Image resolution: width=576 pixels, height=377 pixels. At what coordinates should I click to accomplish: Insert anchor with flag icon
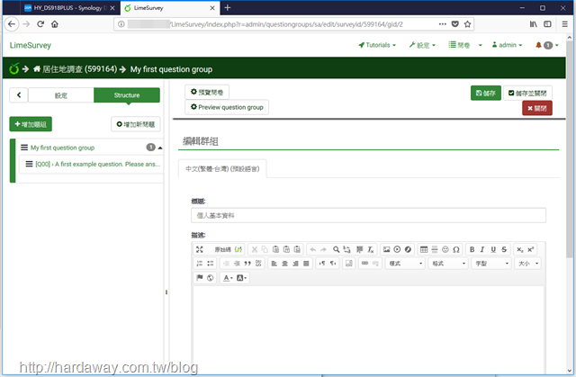coord(200,277)
